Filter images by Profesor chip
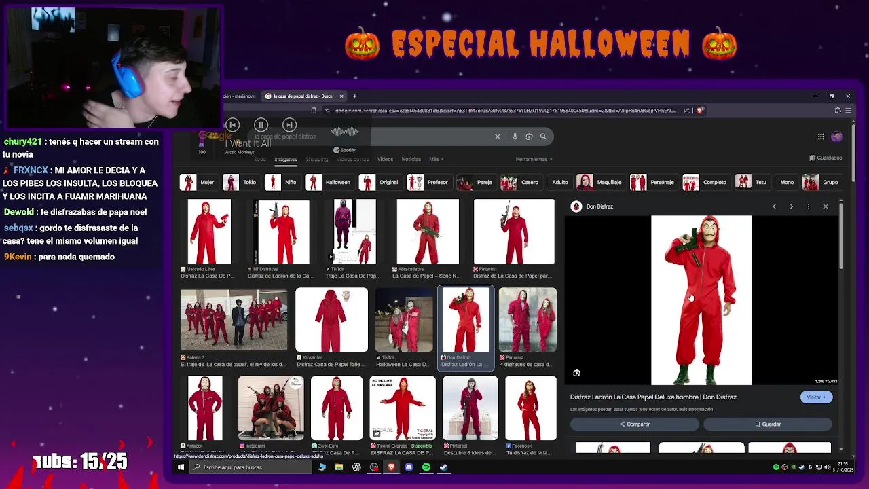The height and width of the screenshot is (489, 869). click(x=429, y=182)
